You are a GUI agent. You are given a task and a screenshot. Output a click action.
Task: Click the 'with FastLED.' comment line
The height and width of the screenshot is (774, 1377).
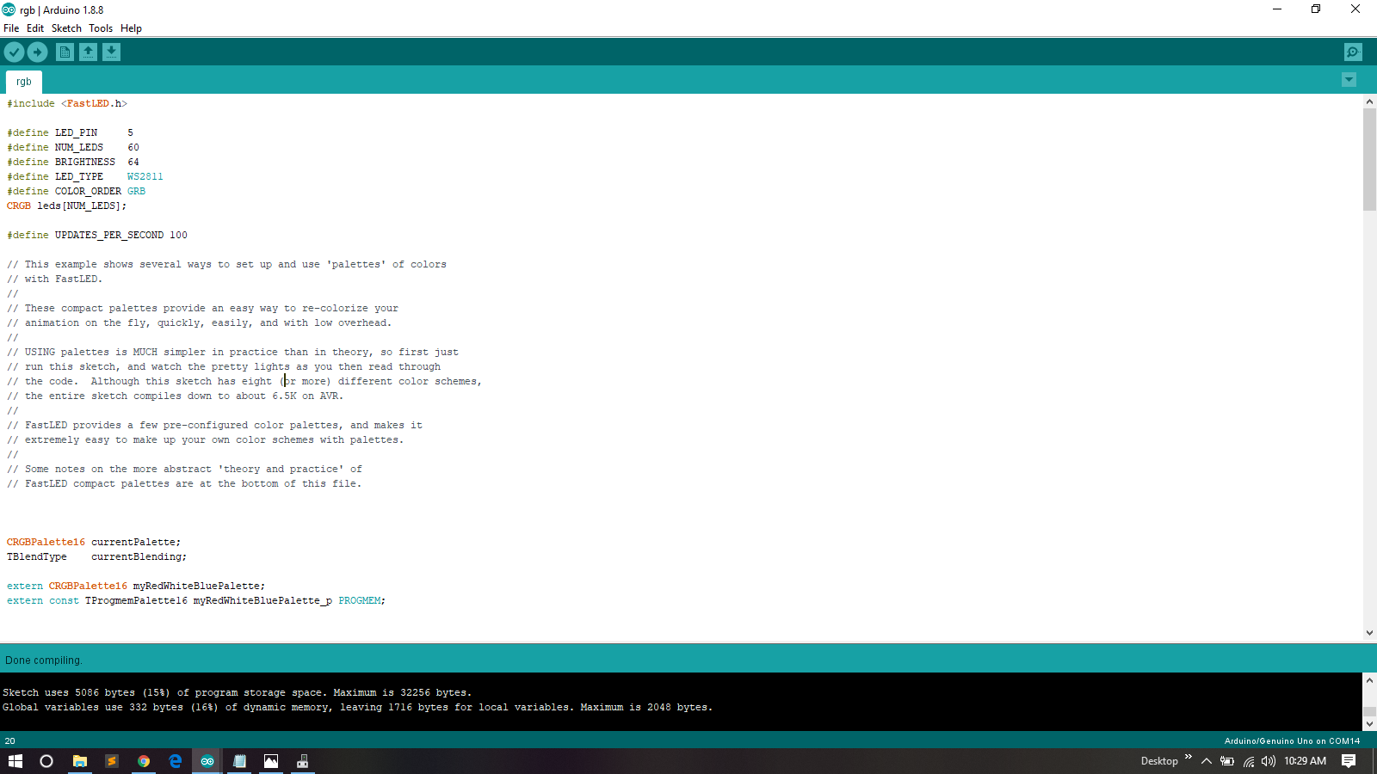pos(55,279)
